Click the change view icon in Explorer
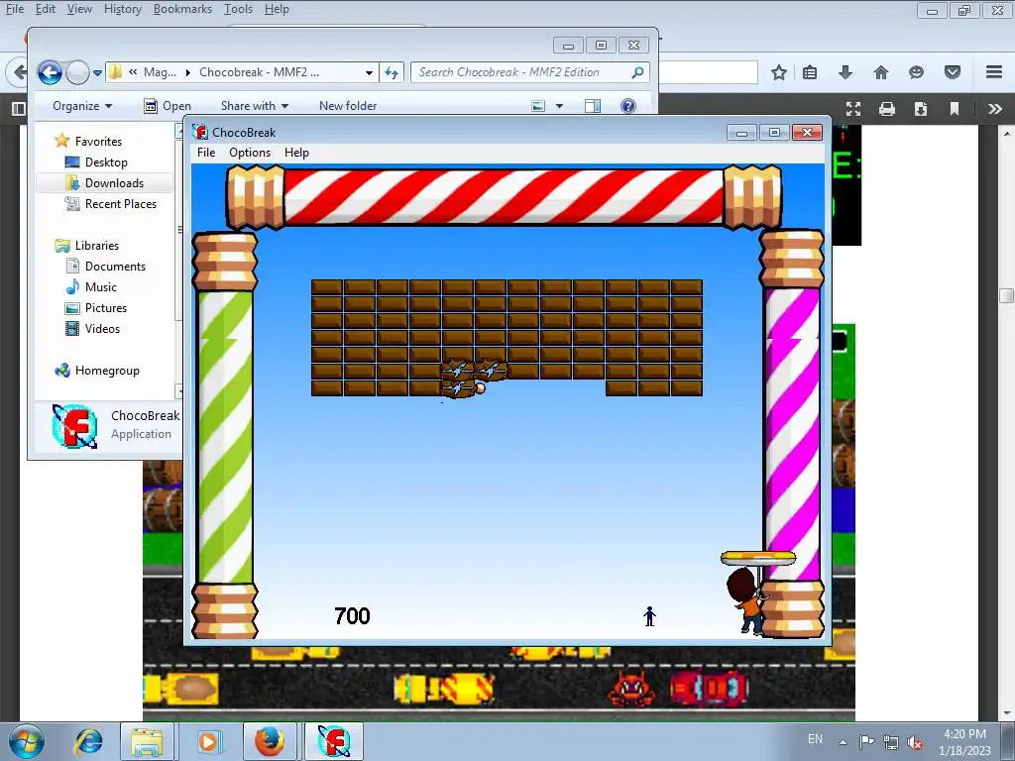The height and width of the screenshot is (761, 1015). pyautogui.click(x=538, y=106)
